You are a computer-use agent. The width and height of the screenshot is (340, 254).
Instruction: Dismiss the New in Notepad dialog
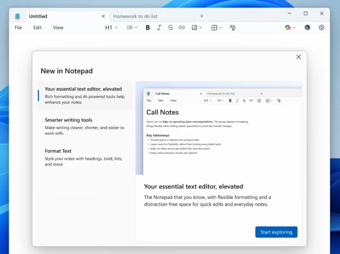pyautogui.click(x=299, y=57)
